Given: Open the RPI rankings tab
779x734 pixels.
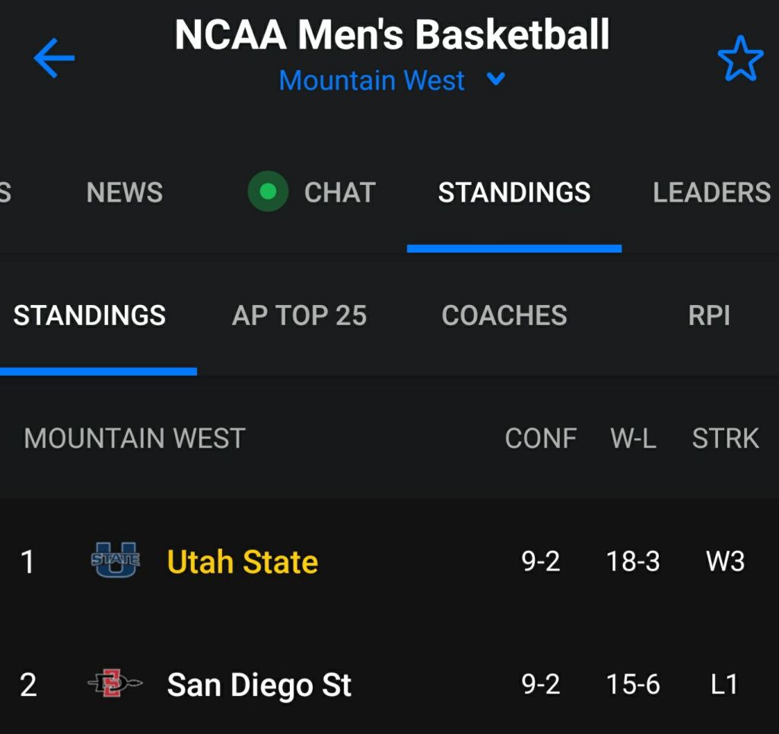Looking at the screenshot, I should click(709, 315).
